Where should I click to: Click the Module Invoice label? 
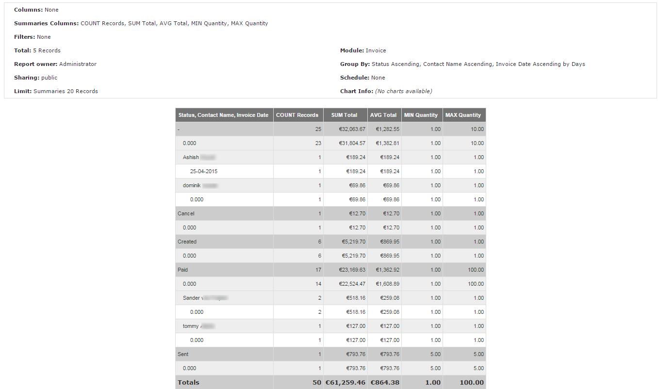(x=363, y=50)
